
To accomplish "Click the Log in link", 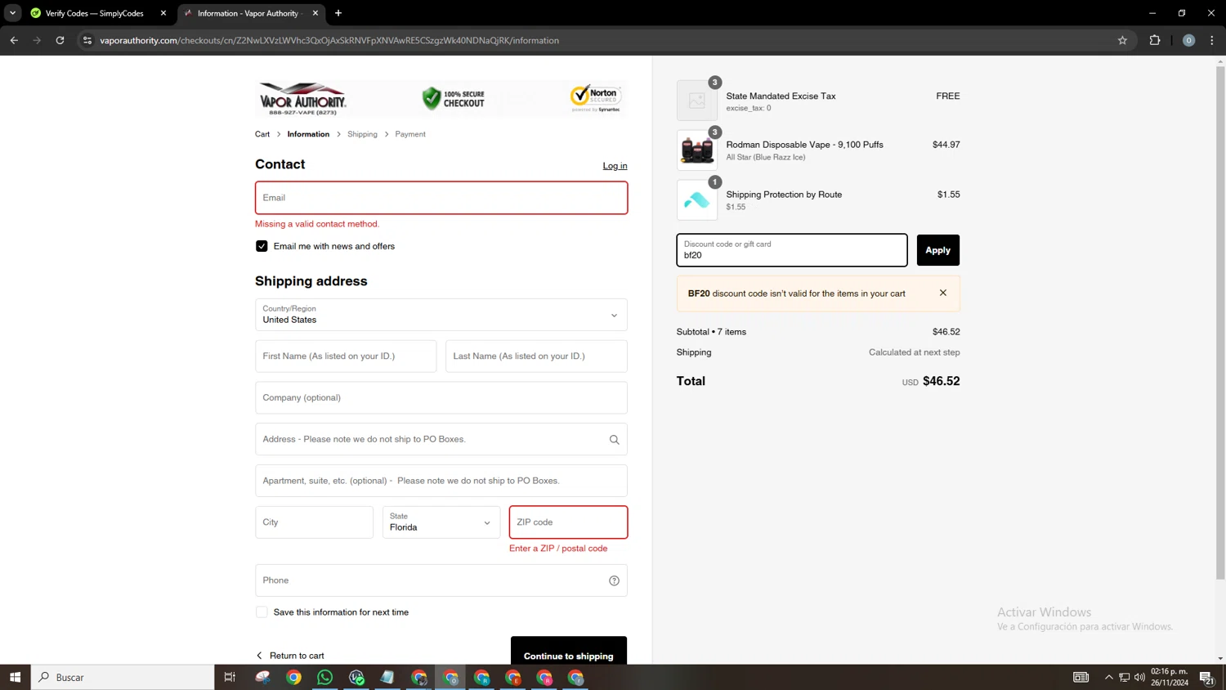I will click(x=615, y=166).
